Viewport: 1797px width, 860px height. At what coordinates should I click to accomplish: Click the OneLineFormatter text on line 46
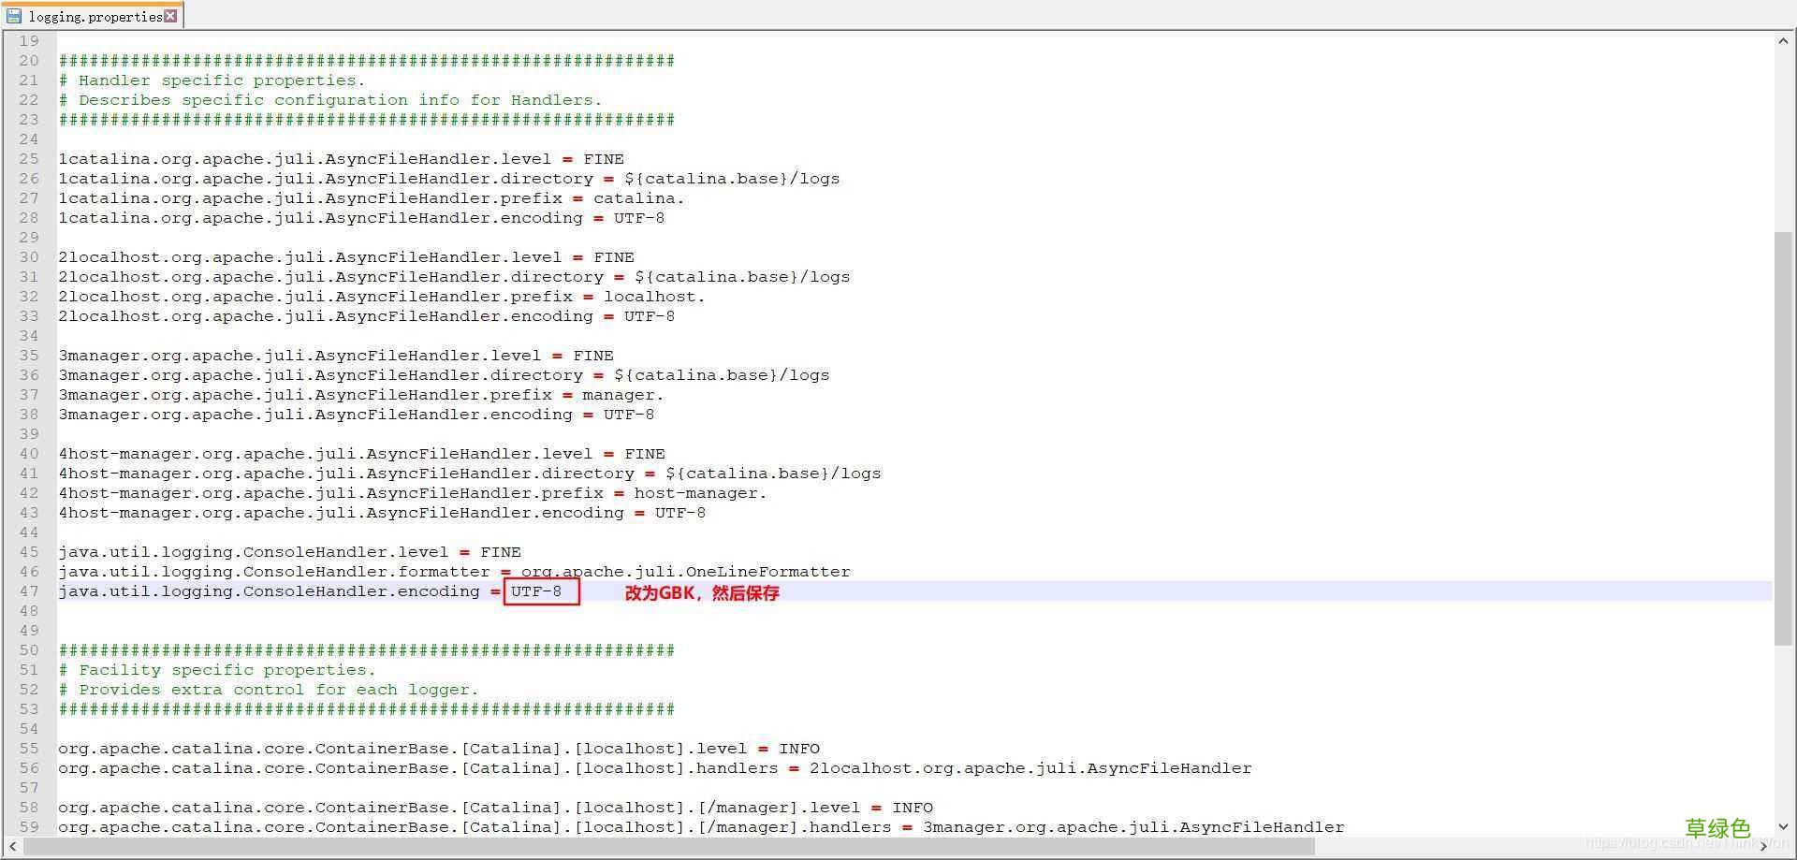(767, 572)
